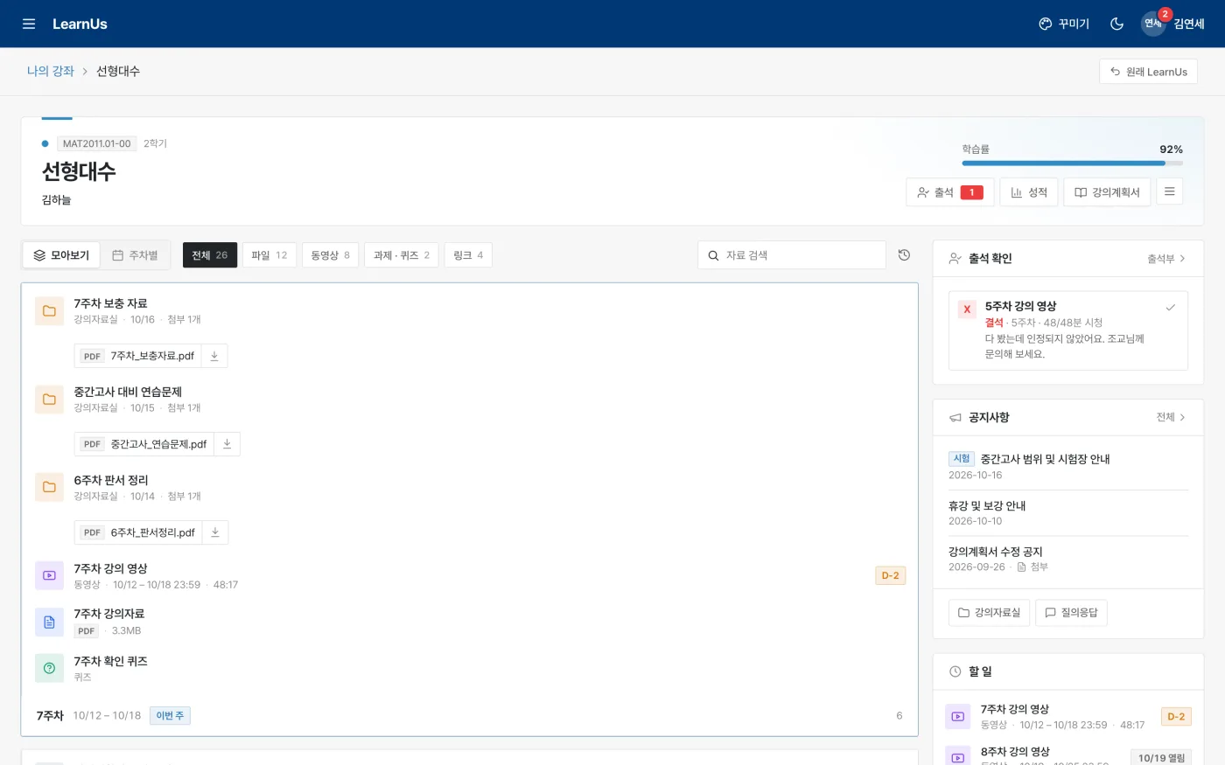Filter by 파일 12 tab
Screen dimensions: 1225x765
269,255
